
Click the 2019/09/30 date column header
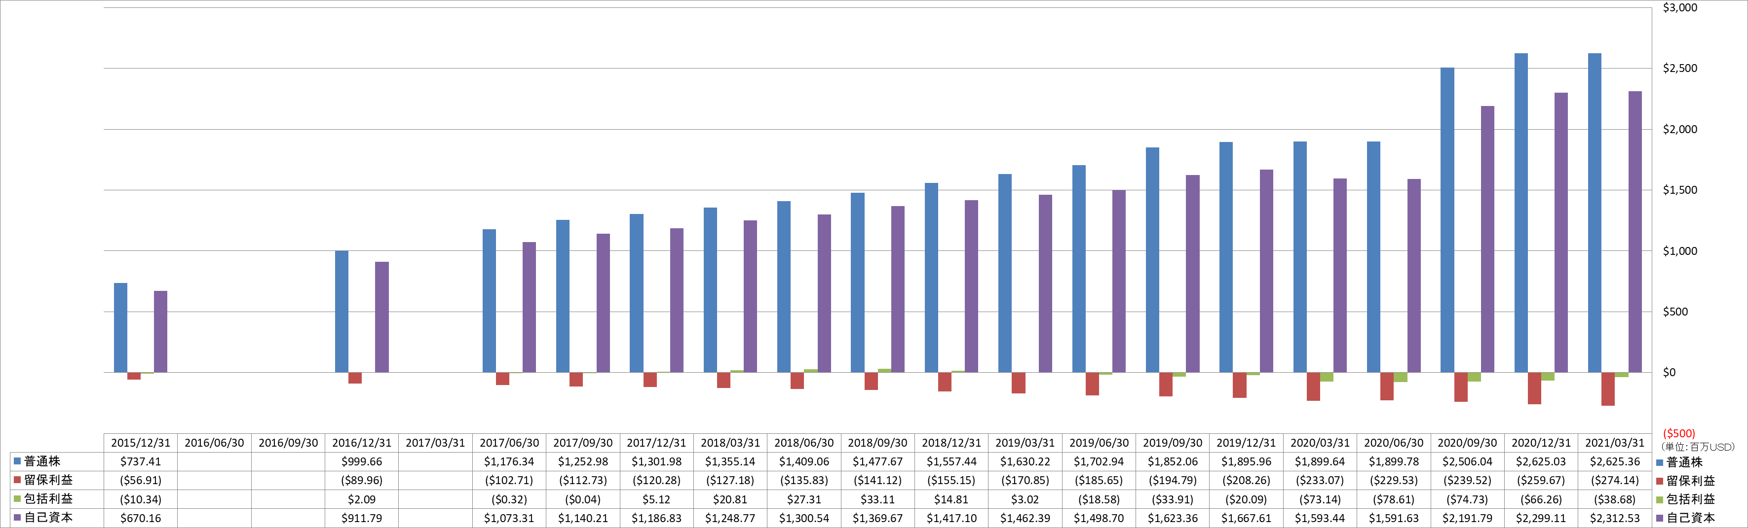click(x=1173, y=443)
